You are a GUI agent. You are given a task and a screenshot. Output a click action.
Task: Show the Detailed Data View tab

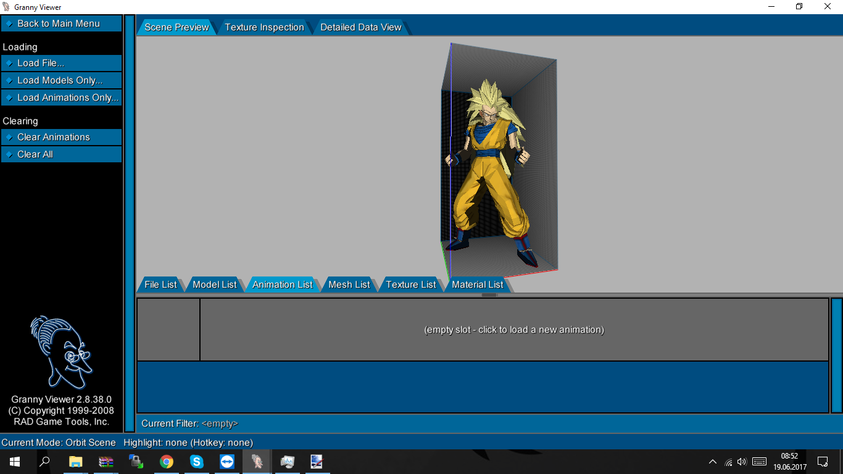361,27
